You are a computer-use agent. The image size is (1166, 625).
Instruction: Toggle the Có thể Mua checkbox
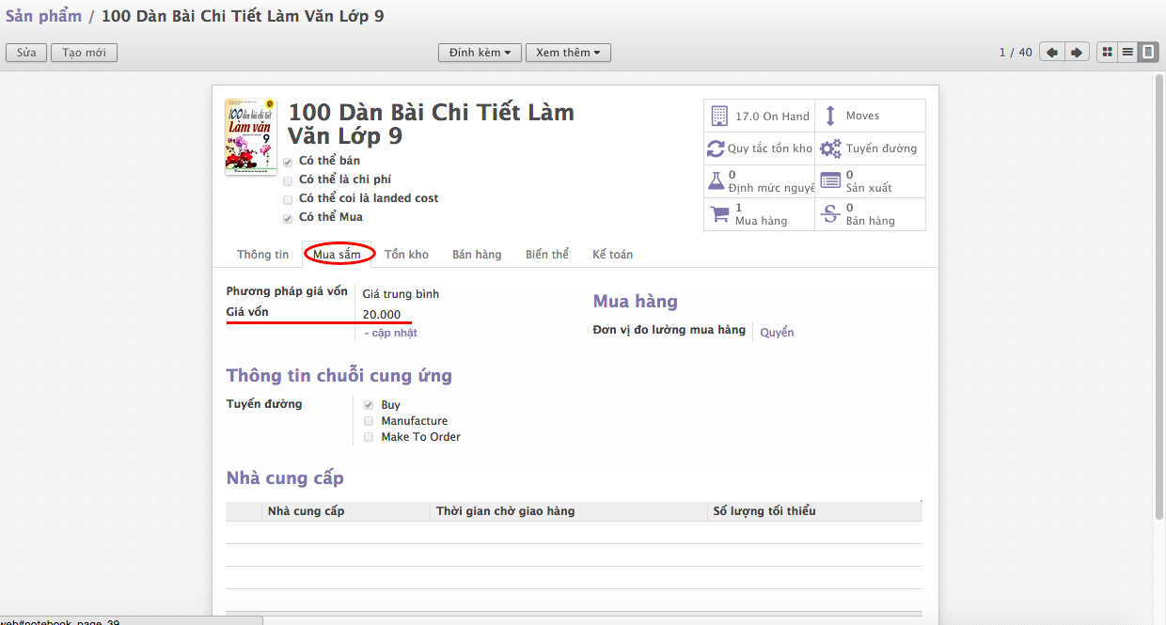tap(288, 218)
